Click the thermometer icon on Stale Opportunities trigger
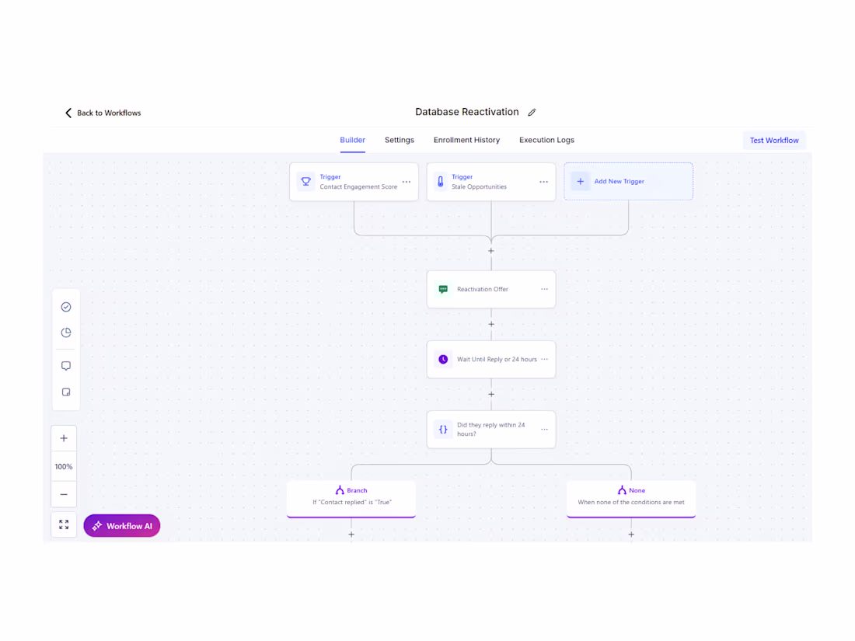855x641 pixels. pos(443,181)
